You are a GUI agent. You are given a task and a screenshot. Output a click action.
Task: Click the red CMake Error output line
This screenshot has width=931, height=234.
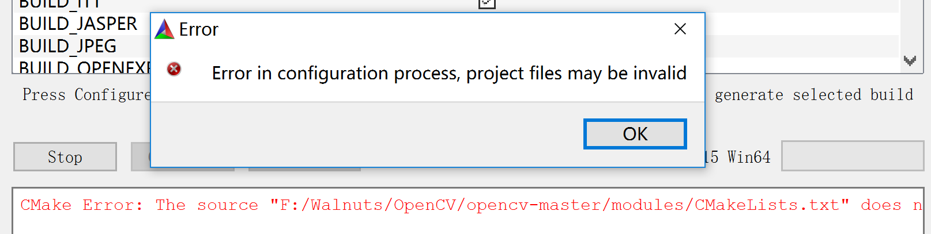point(472,205)
